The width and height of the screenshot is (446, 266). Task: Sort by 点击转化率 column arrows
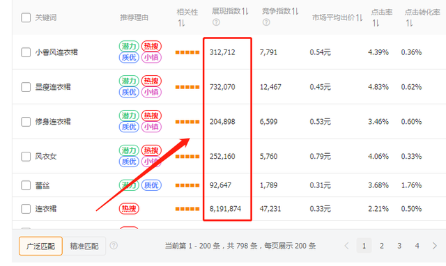tap(409, 23)
